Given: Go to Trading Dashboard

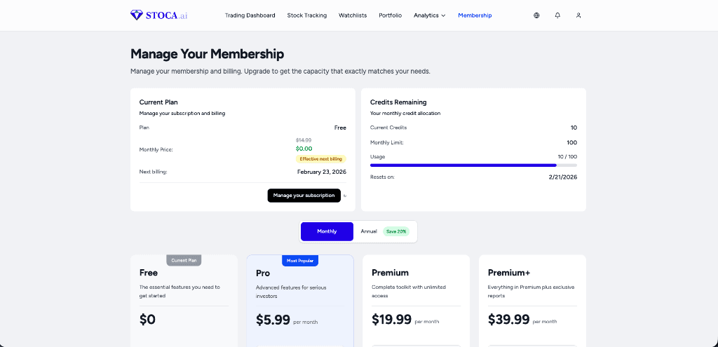Looking at the screenshot, I should click(250, 15).
